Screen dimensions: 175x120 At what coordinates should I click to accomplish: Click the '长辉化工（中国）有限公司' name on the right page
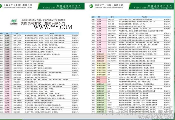tap(109, 5)
